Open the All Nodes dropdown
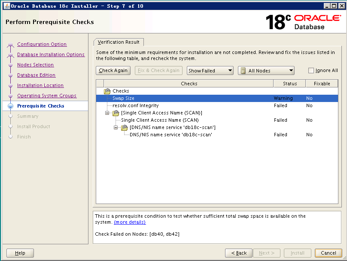The height and width of the screenshot is (261, 347). click(266, 71)
